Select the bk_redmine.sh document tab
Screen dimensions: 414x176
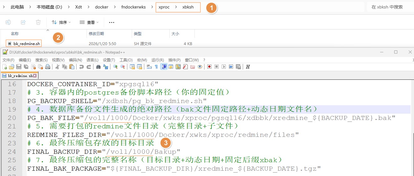(x=19, y=75)
